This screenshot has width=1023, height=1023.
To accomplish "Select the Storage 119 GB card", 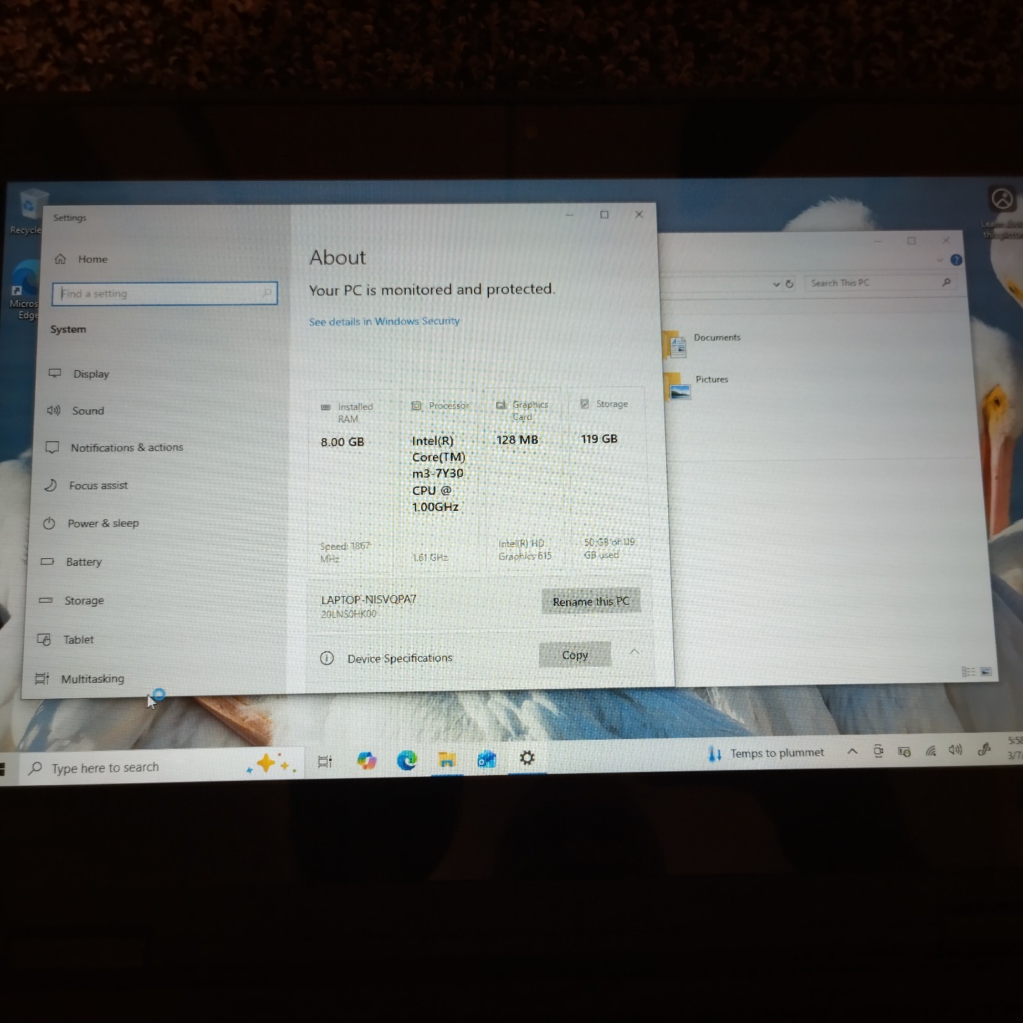I will (x=608, y=477).
